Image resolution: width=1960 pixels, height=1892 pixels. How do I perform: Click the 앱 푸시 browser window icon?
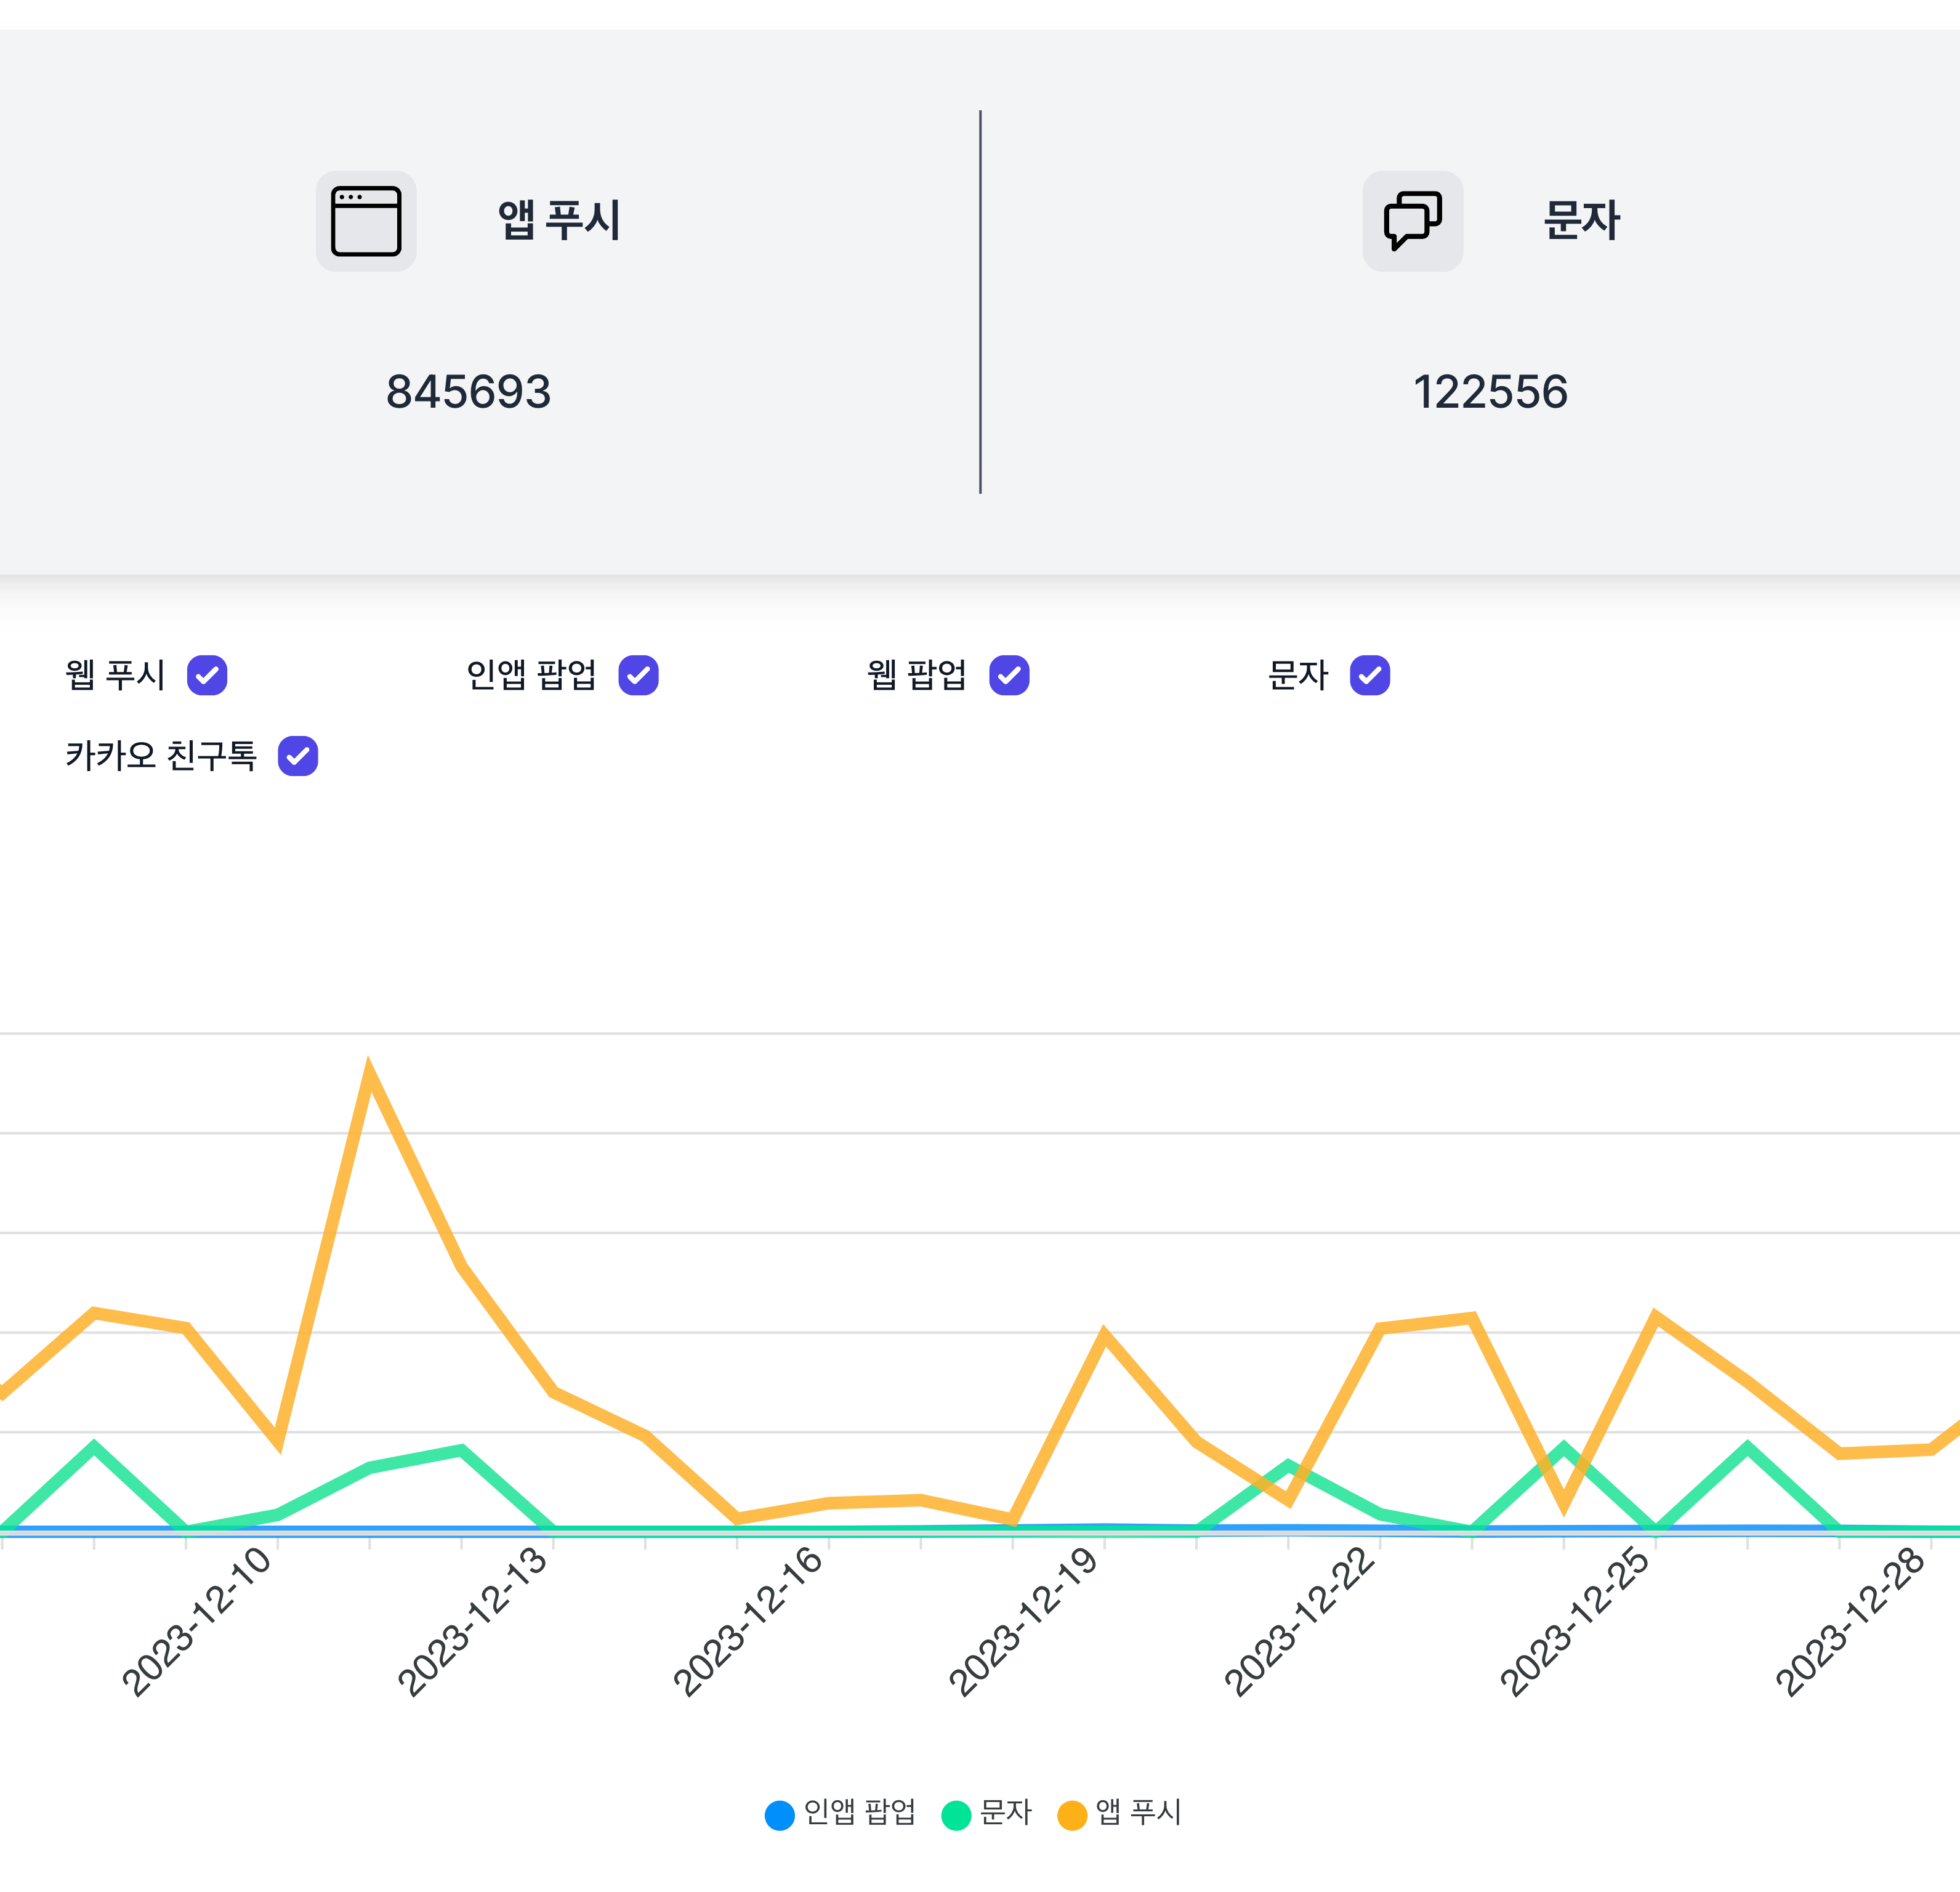pyautogui.click(x=366, y=221)
